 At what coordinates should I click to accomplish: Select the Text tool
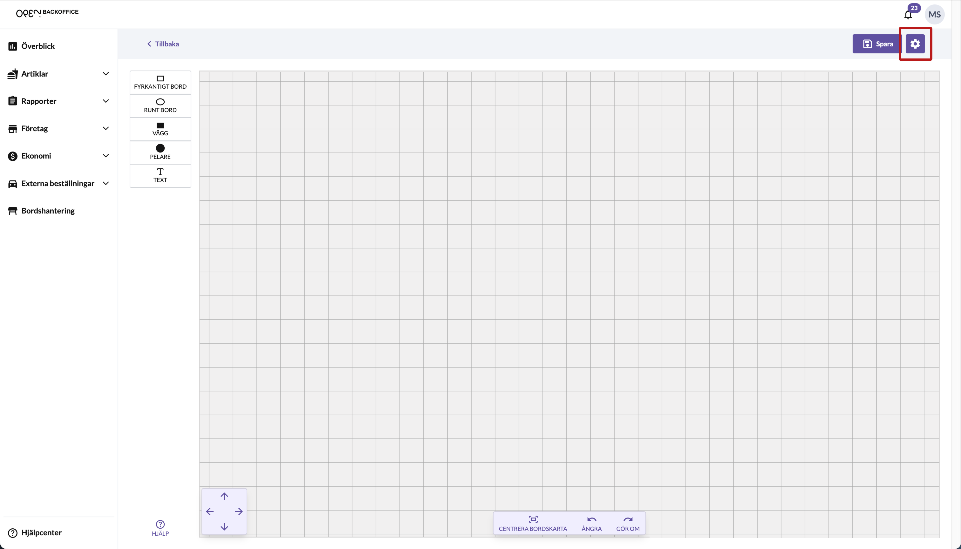pos(160,175)
